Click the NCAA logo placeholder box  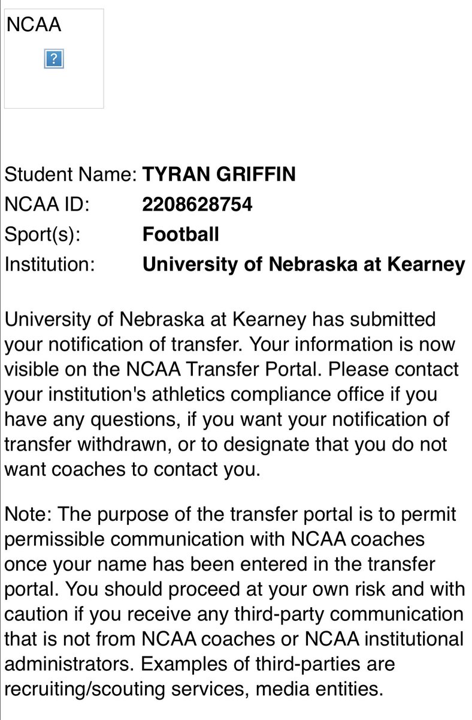[x=54, y=58]
